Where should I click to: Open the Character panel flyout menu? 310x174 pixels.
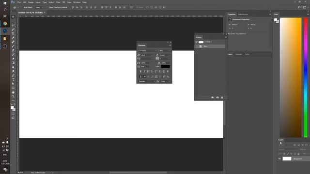click(170, 45)
